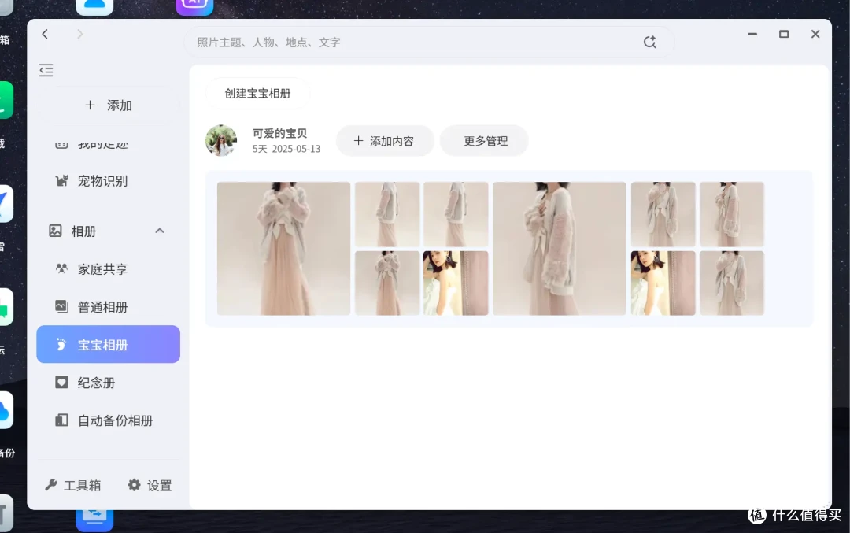Click the baby footprint icon
Image resolution: width=850 pixels, height=533 pixels.
point(61,344)
